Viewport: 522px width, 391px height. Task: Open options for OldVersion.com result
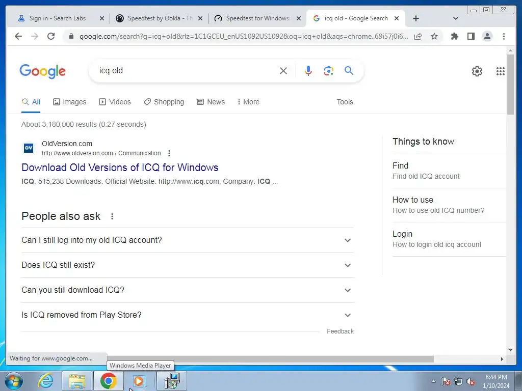point(169,153)
